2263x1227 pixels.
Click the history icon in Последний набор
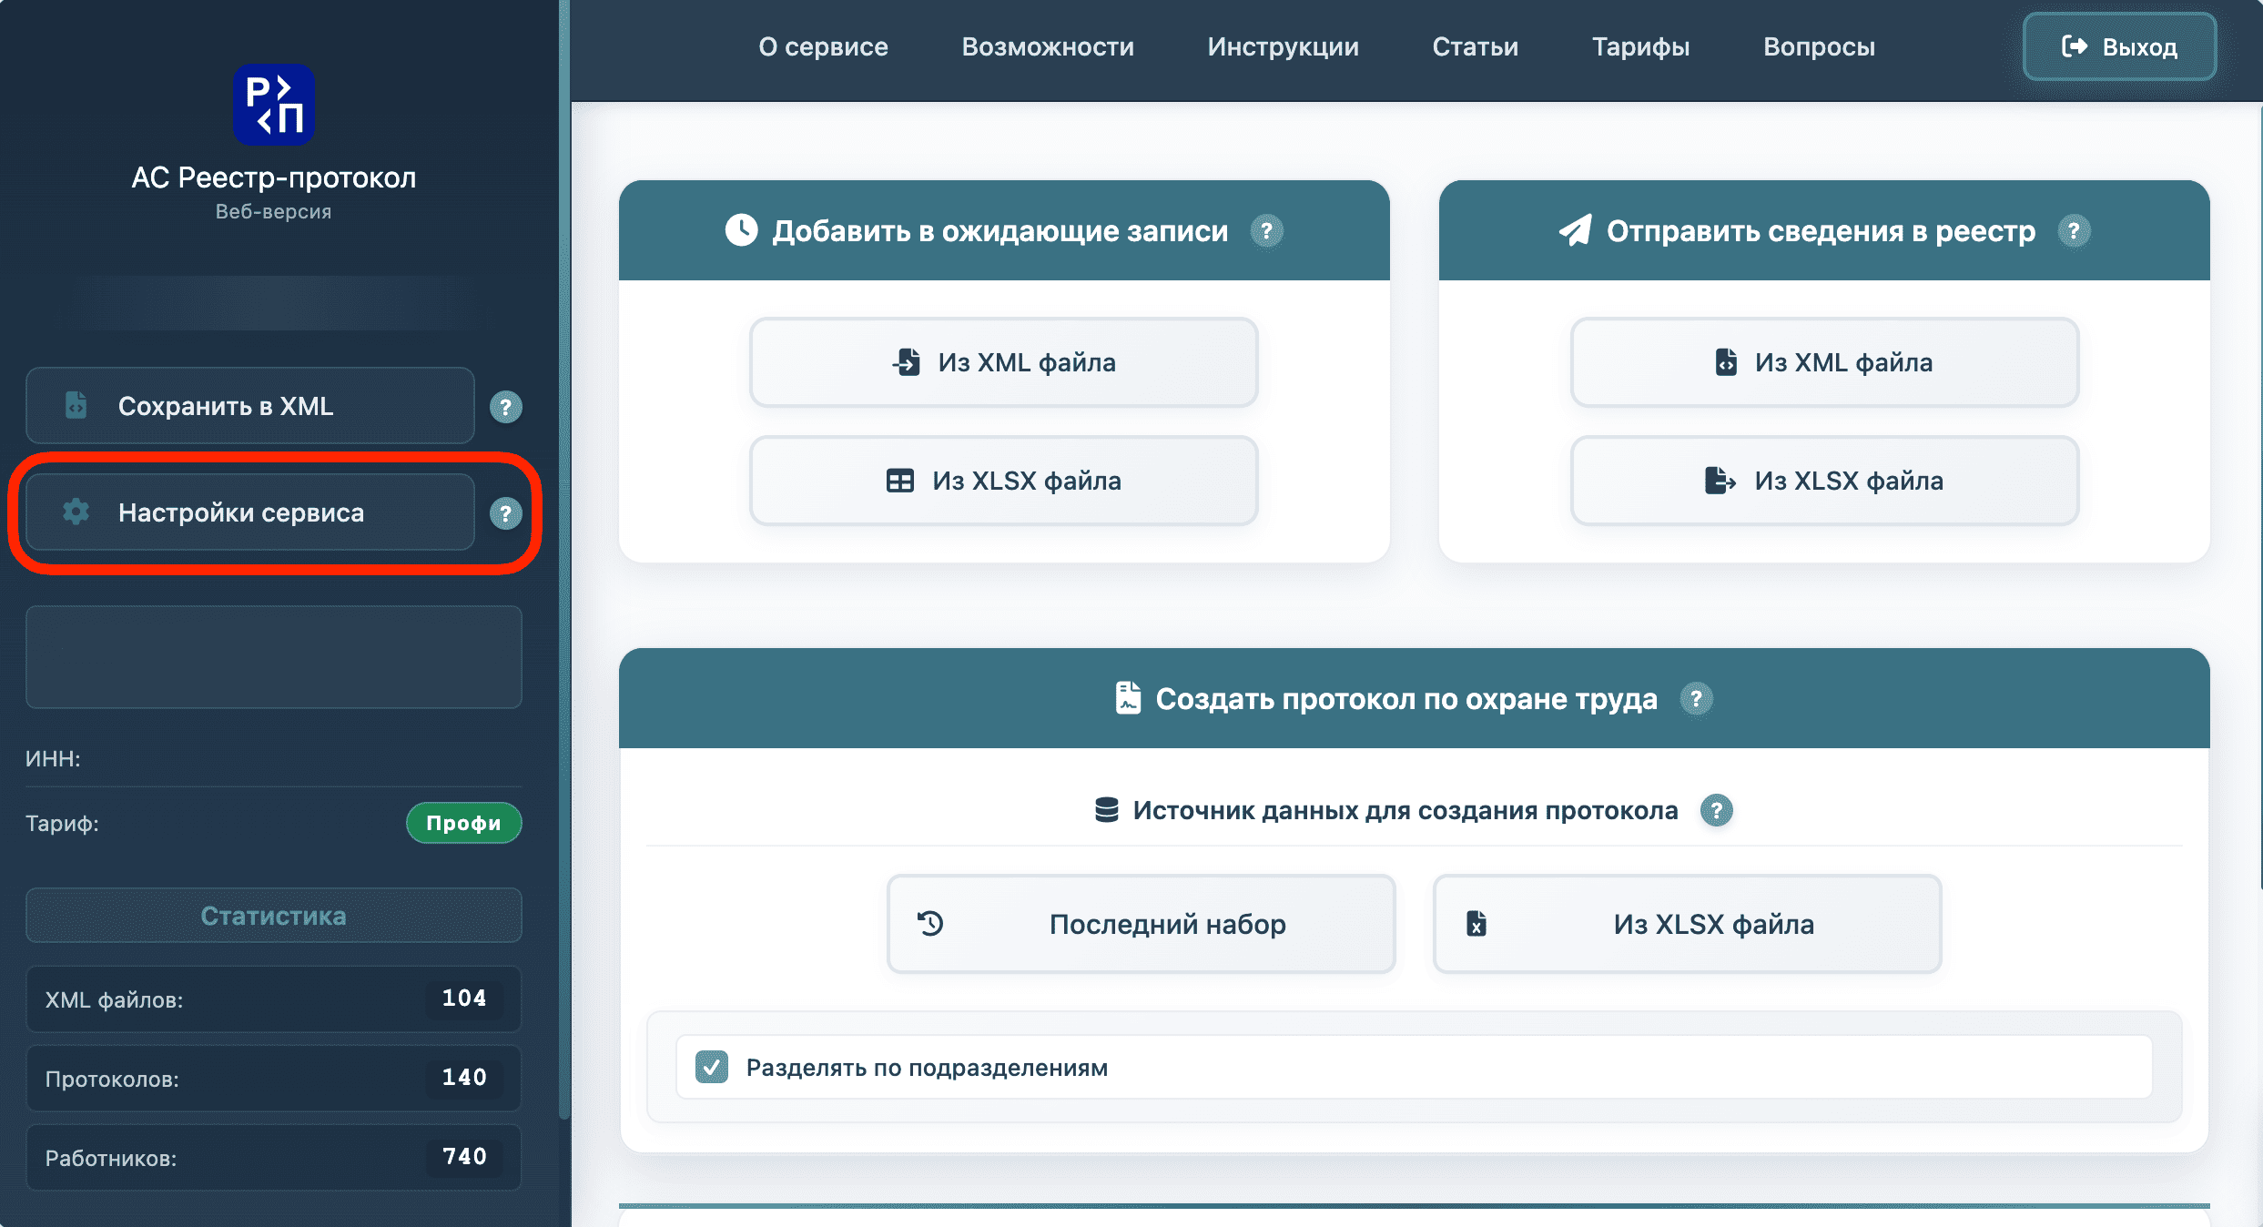pyautogui.click(x=930, y=924)
